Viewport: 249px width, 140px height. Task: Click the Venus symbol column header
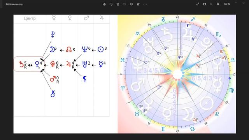click(70, 18)
